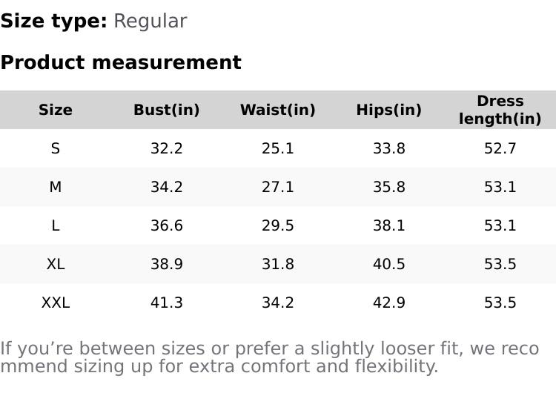556x393 pixels.
Task: Click the 32.2 bust value for S
Action: [167, 148]
